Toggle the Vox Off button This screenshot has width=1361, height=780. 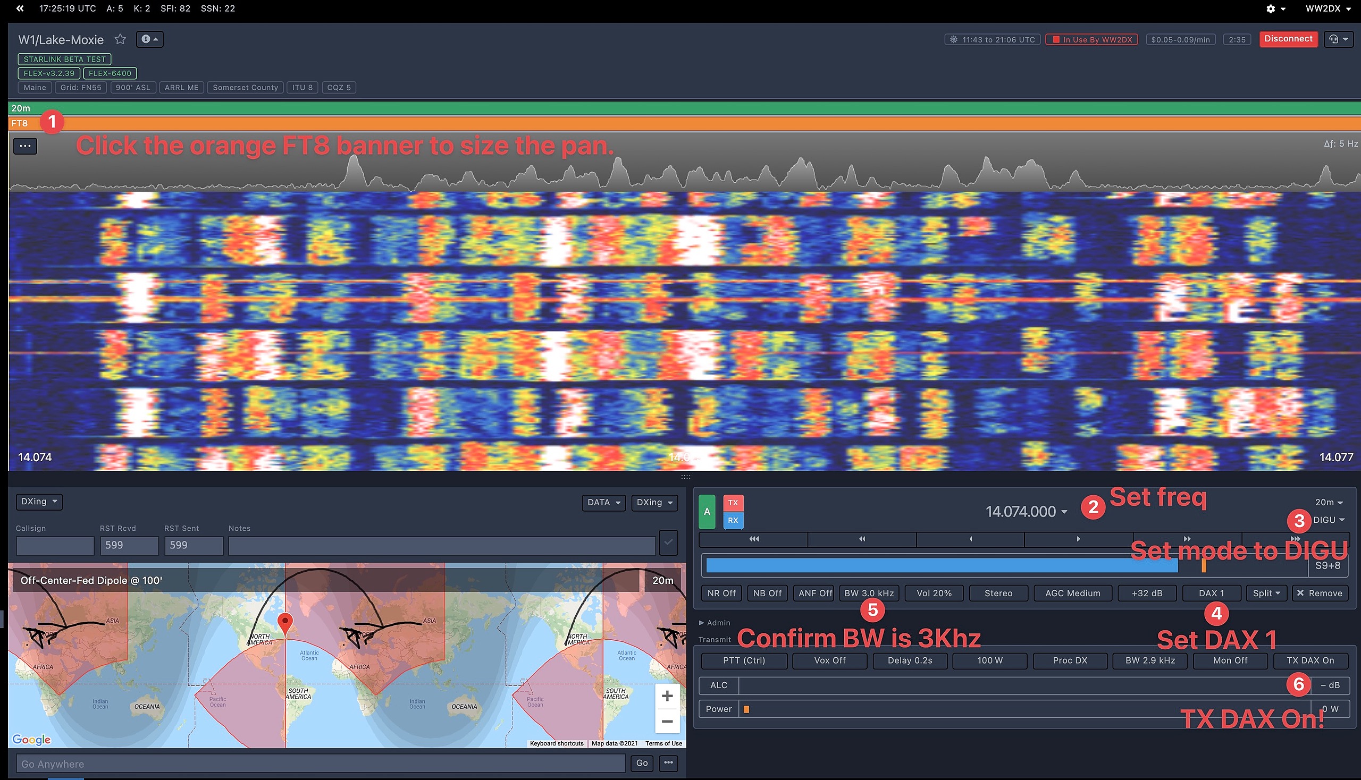[829, 660]
